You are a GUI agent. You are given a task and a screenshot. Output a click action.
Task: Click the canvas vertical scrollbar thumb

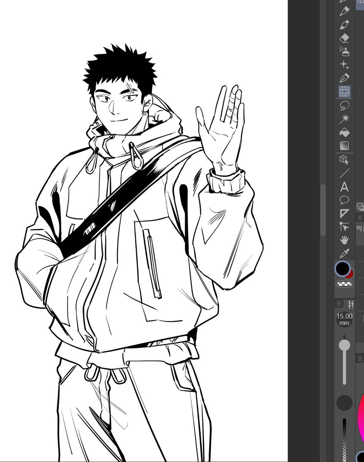click(323, 210)
